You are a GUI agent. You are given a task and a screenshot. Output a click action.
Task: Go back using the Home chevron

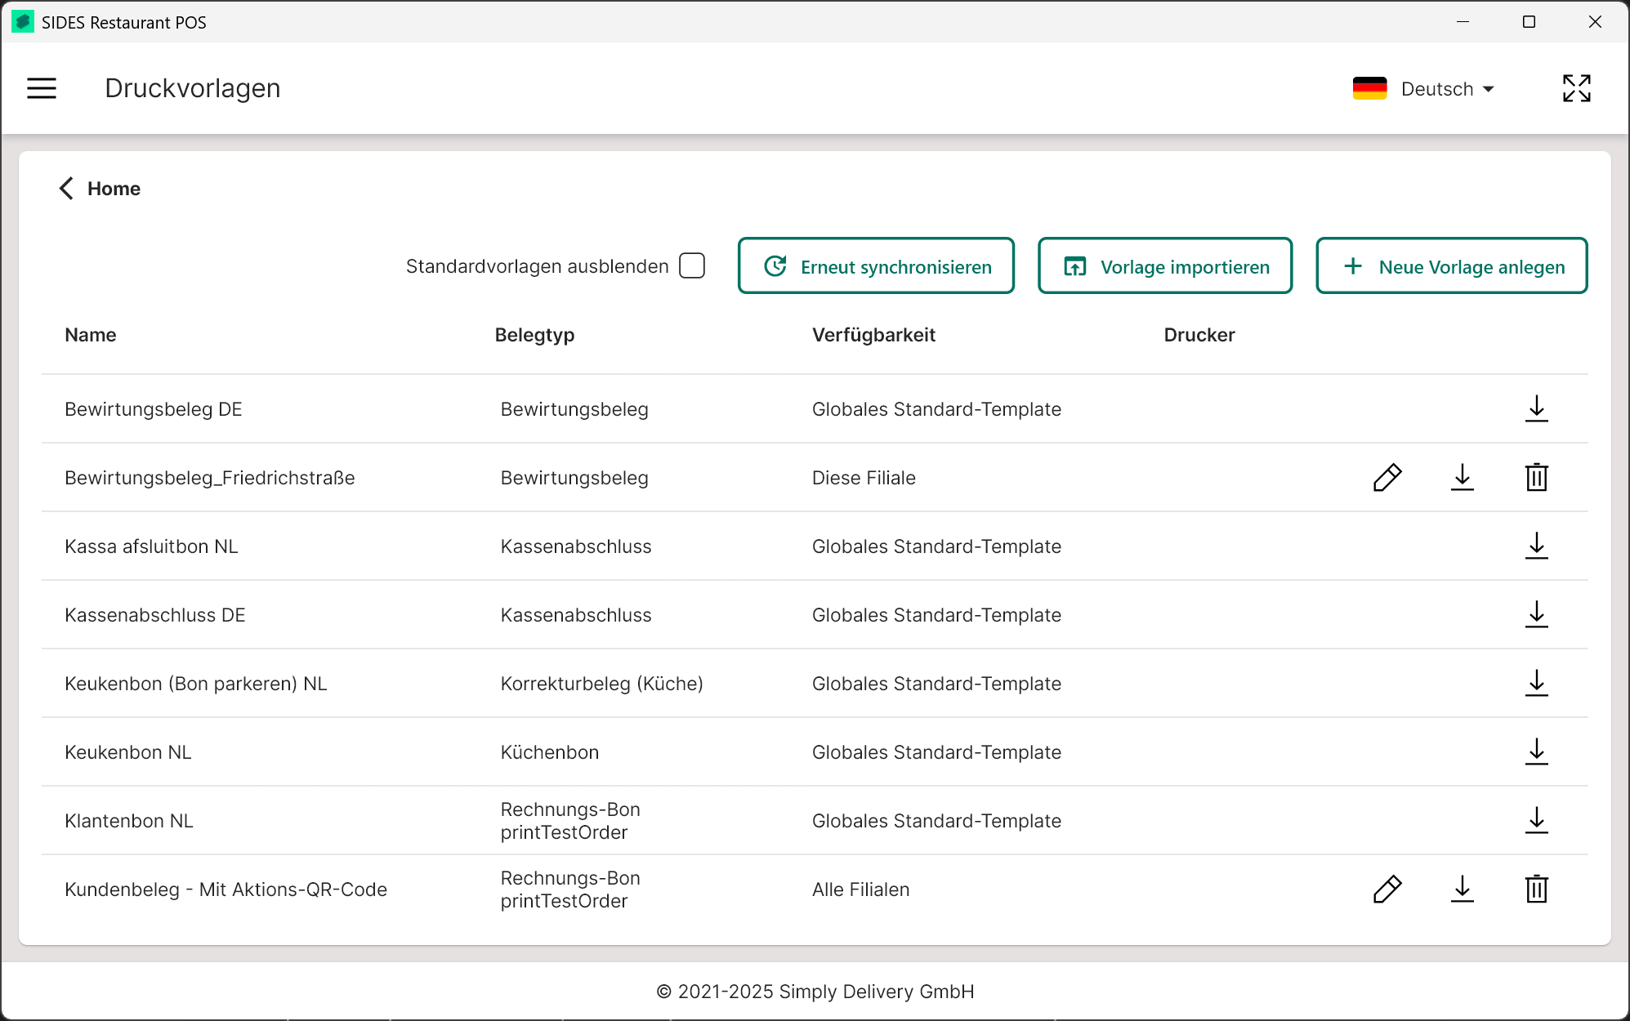(67, 189)
